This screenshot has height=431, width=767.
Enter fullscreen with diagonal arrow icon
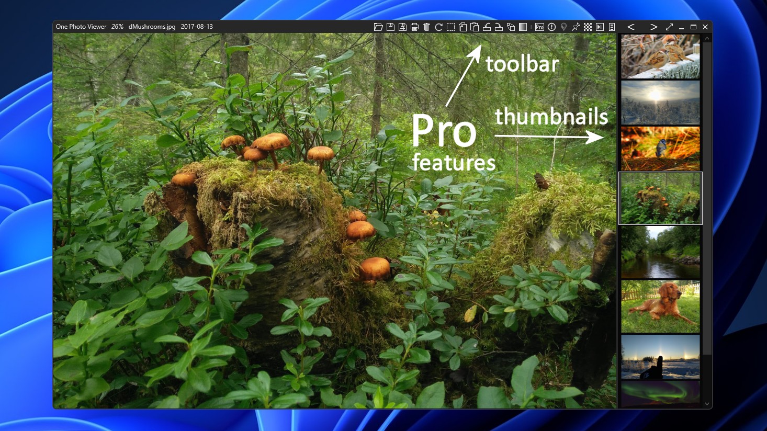coord(669,27)
